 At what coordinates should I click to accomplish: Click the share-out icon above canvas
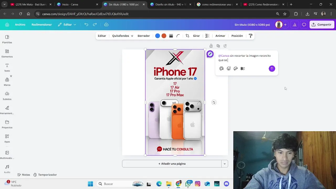click(225, 46)
